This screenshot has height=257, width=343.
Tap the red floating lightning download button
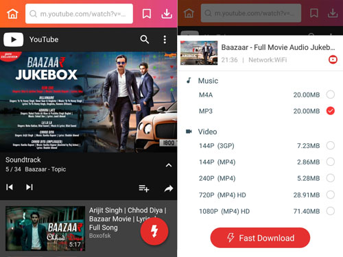coord(154,231)
